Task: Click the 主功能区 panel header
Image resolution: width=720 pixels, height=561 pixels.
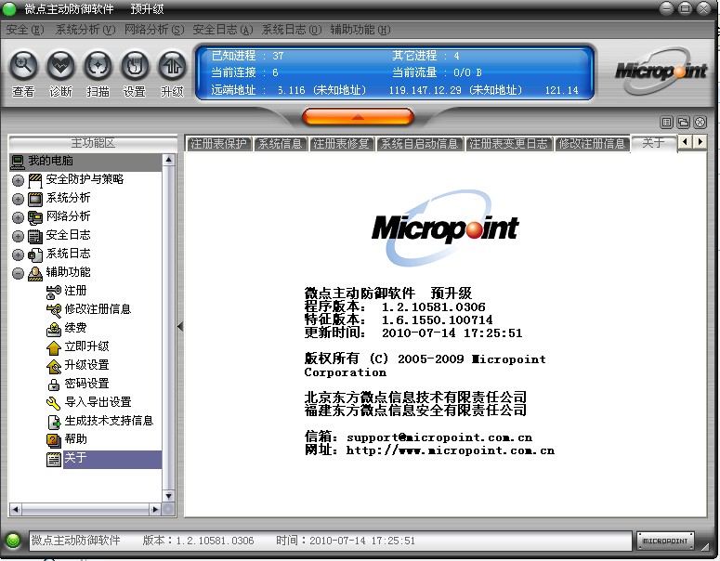Action: (93, 143)
